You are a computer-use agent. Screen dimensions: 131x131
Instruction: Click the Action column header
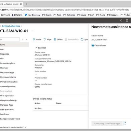(37, 103)
